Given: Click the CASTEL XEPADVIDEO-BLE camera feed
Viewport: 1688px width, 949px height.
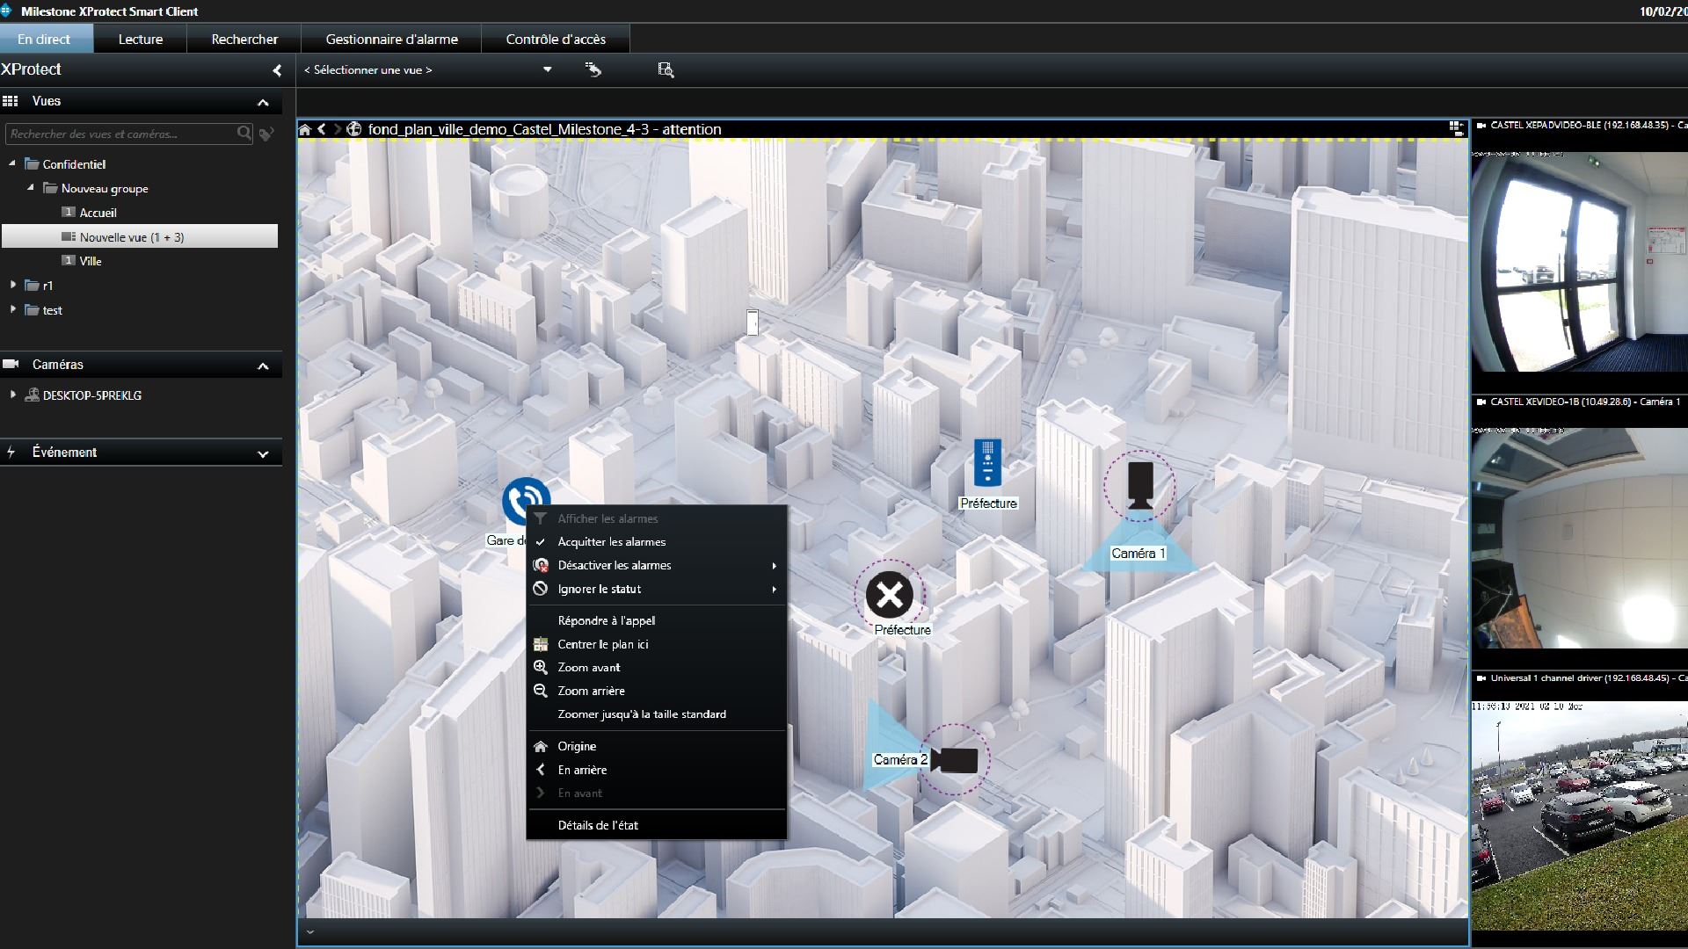Looking at the screenshot, I should point(1580,262).
